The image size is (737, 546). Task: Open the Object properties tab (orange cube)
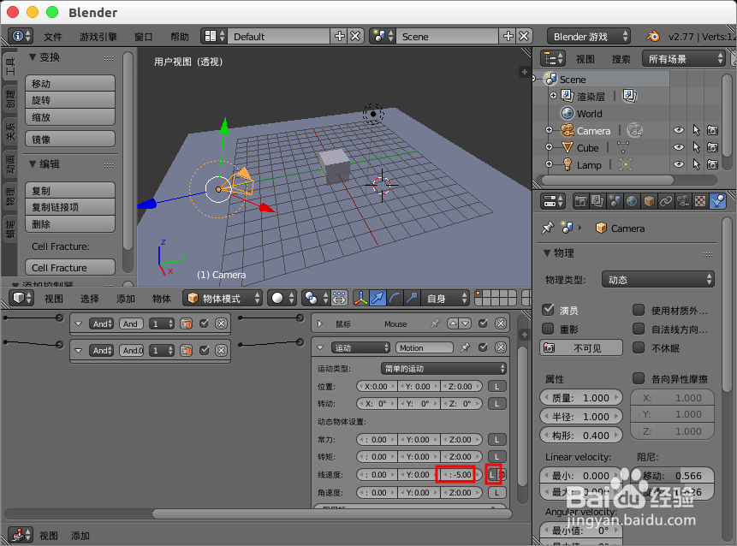649,202
